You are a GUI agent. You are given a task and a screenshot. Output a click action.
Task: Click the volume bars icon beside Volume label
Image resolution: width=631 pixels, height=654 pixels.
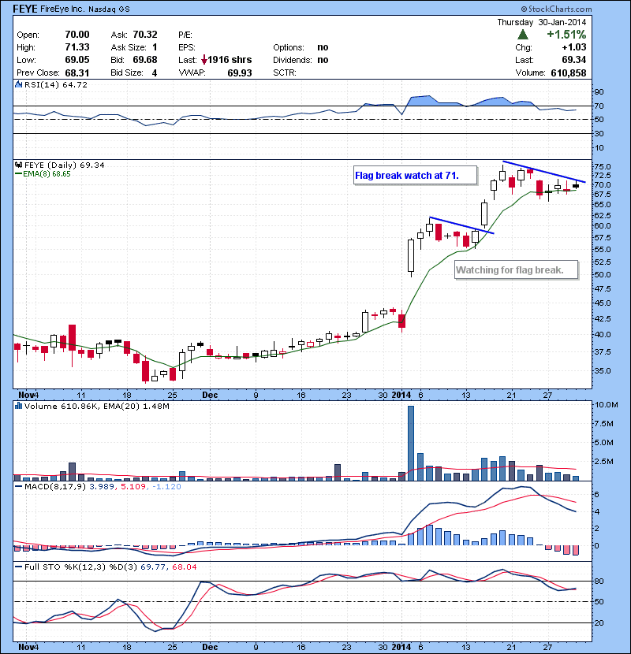tap(18, 406)
